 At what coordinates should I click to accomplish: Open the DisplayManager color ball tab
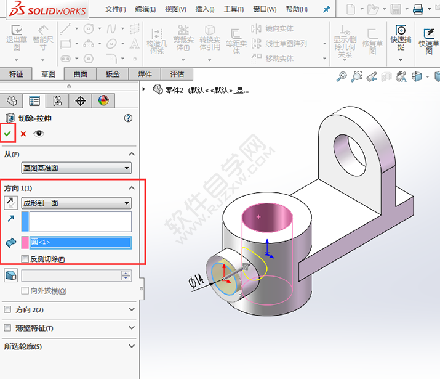[x=103, y=100]
